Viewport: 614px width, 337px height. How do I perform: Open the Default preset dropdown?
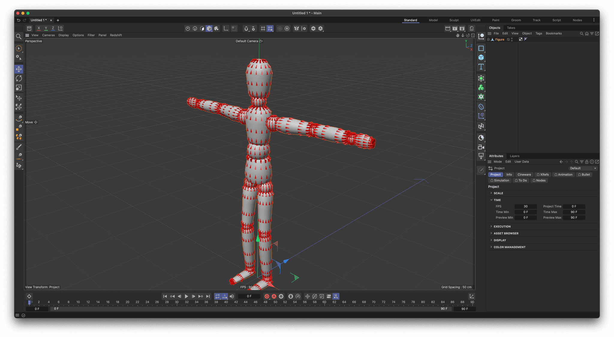(583, 168)
